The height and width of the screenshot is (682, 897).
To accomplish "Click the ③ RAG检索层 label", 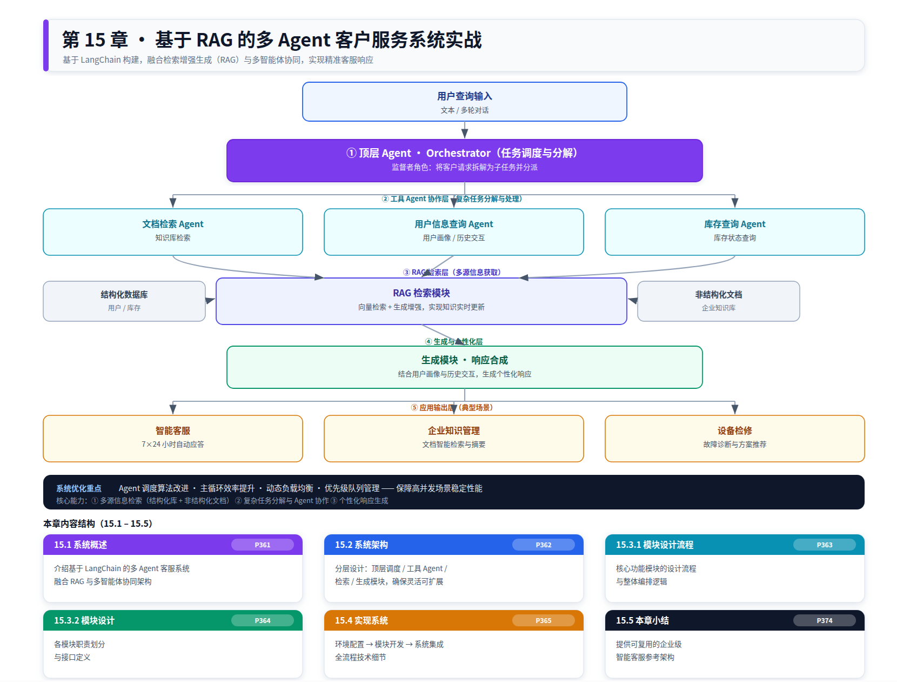I will coord(452,273).
